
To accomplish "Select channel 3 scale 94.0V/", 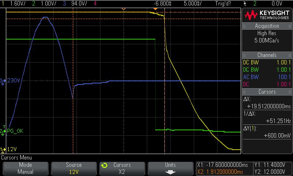I will pos(79,4).
